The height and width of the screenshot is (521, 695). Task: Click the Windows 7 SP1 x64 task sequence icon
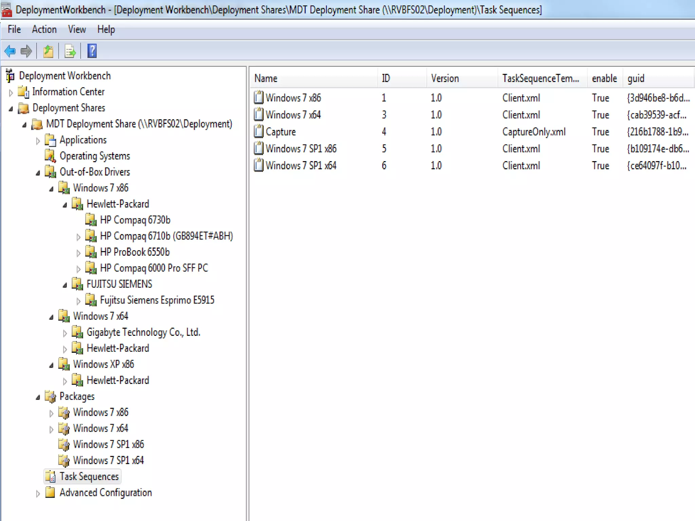point(259,166)
